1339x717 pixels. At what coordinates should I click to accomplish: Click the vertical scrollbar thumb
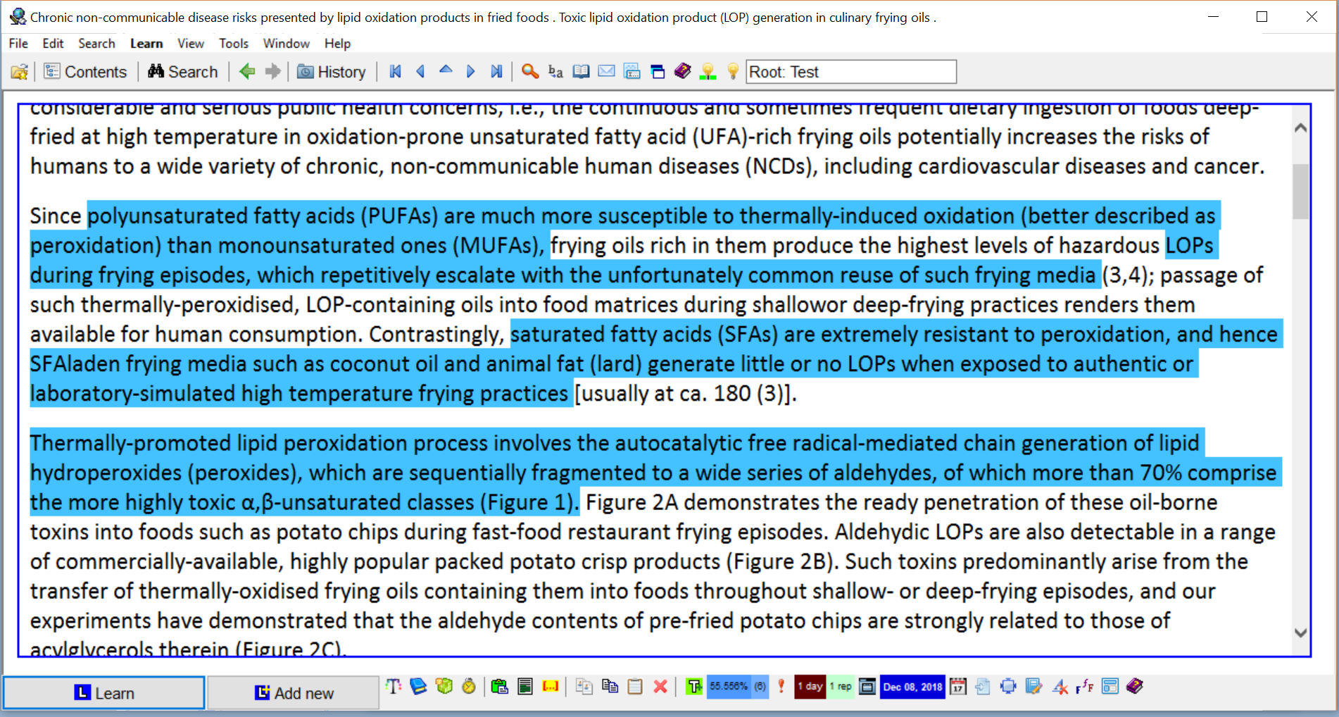coord(1301,191)
